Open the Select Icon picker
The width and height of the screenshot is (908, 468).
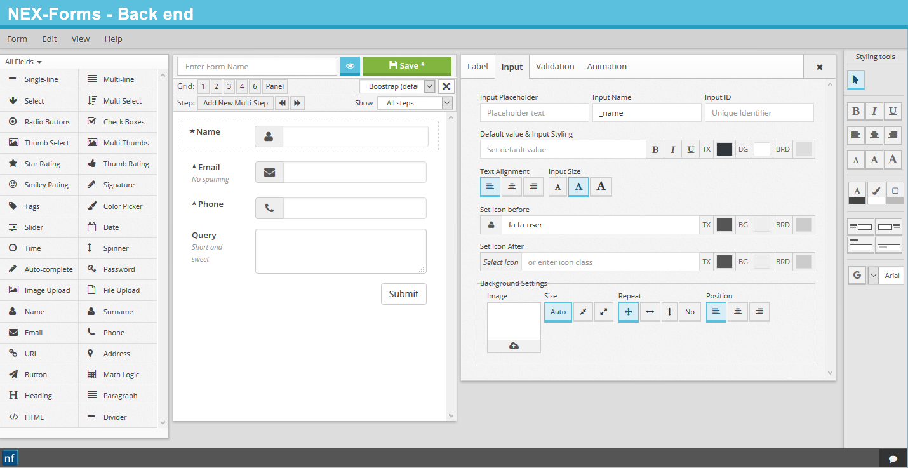[x=501, y=262]
